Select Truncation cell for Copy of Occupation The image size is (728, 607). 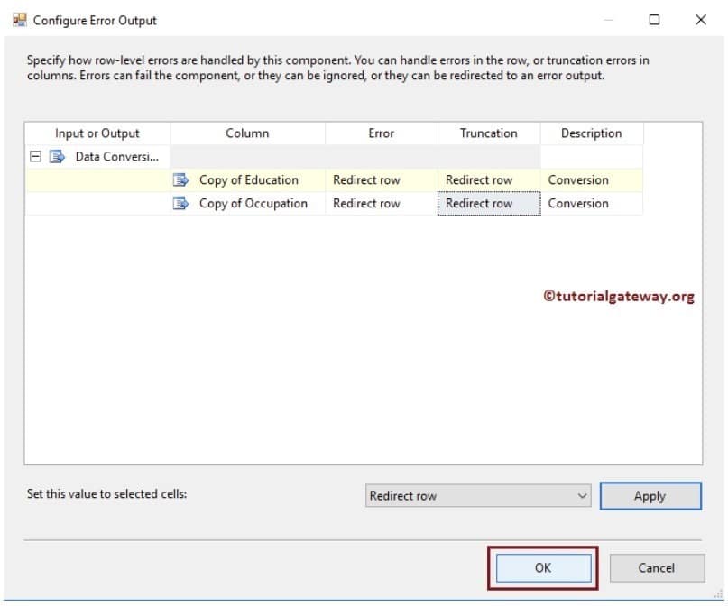coord(488,203)
